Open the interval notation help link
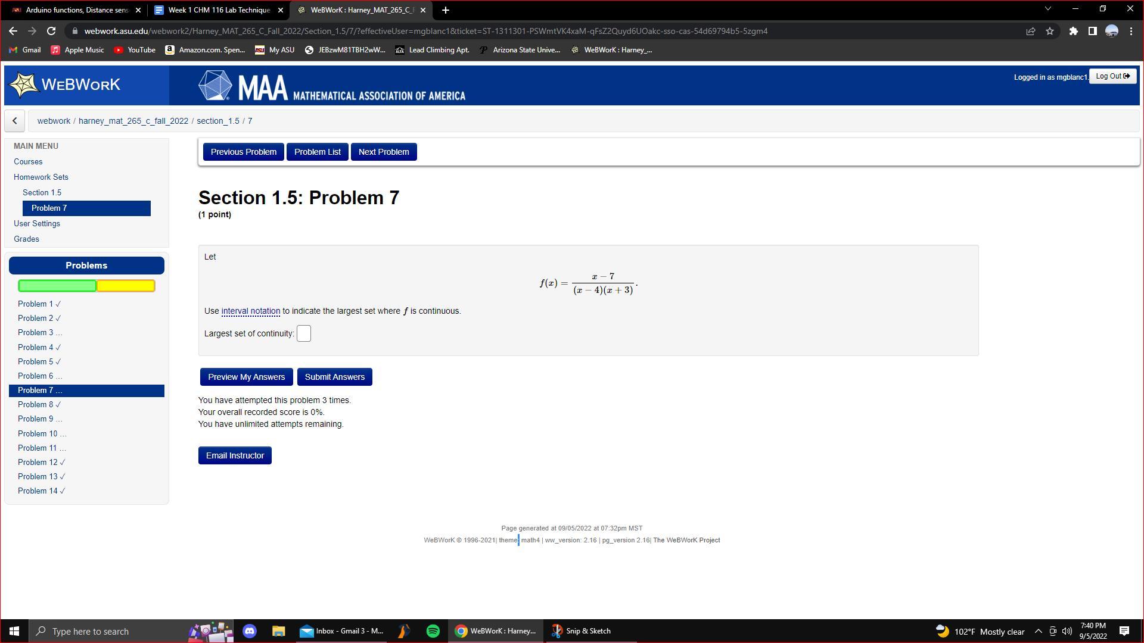Screen dimensions: 1144x643 pyautogui.click(x=250, y=311)
